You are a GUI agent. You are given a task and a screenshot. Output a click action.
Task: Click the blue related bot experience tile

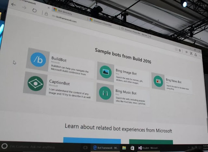[x=92, y=140]
